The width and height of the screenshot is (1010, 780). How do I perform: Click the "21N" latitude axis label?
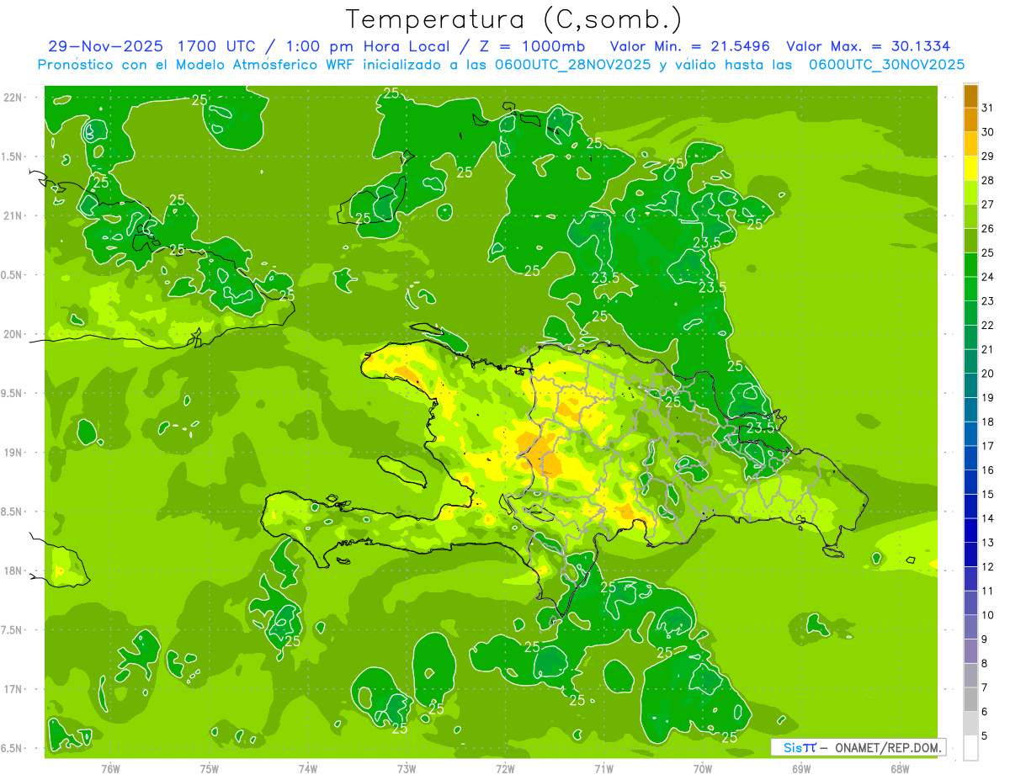pyautogui.click(x=13, y=215)
